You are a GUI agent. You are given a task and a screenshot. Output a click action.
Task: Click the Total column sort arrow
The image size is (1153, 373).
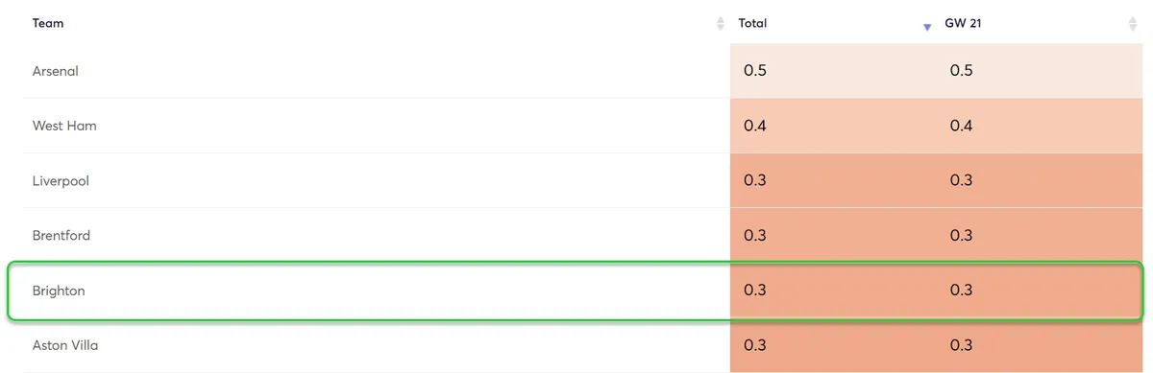click(x=926, y=27)
